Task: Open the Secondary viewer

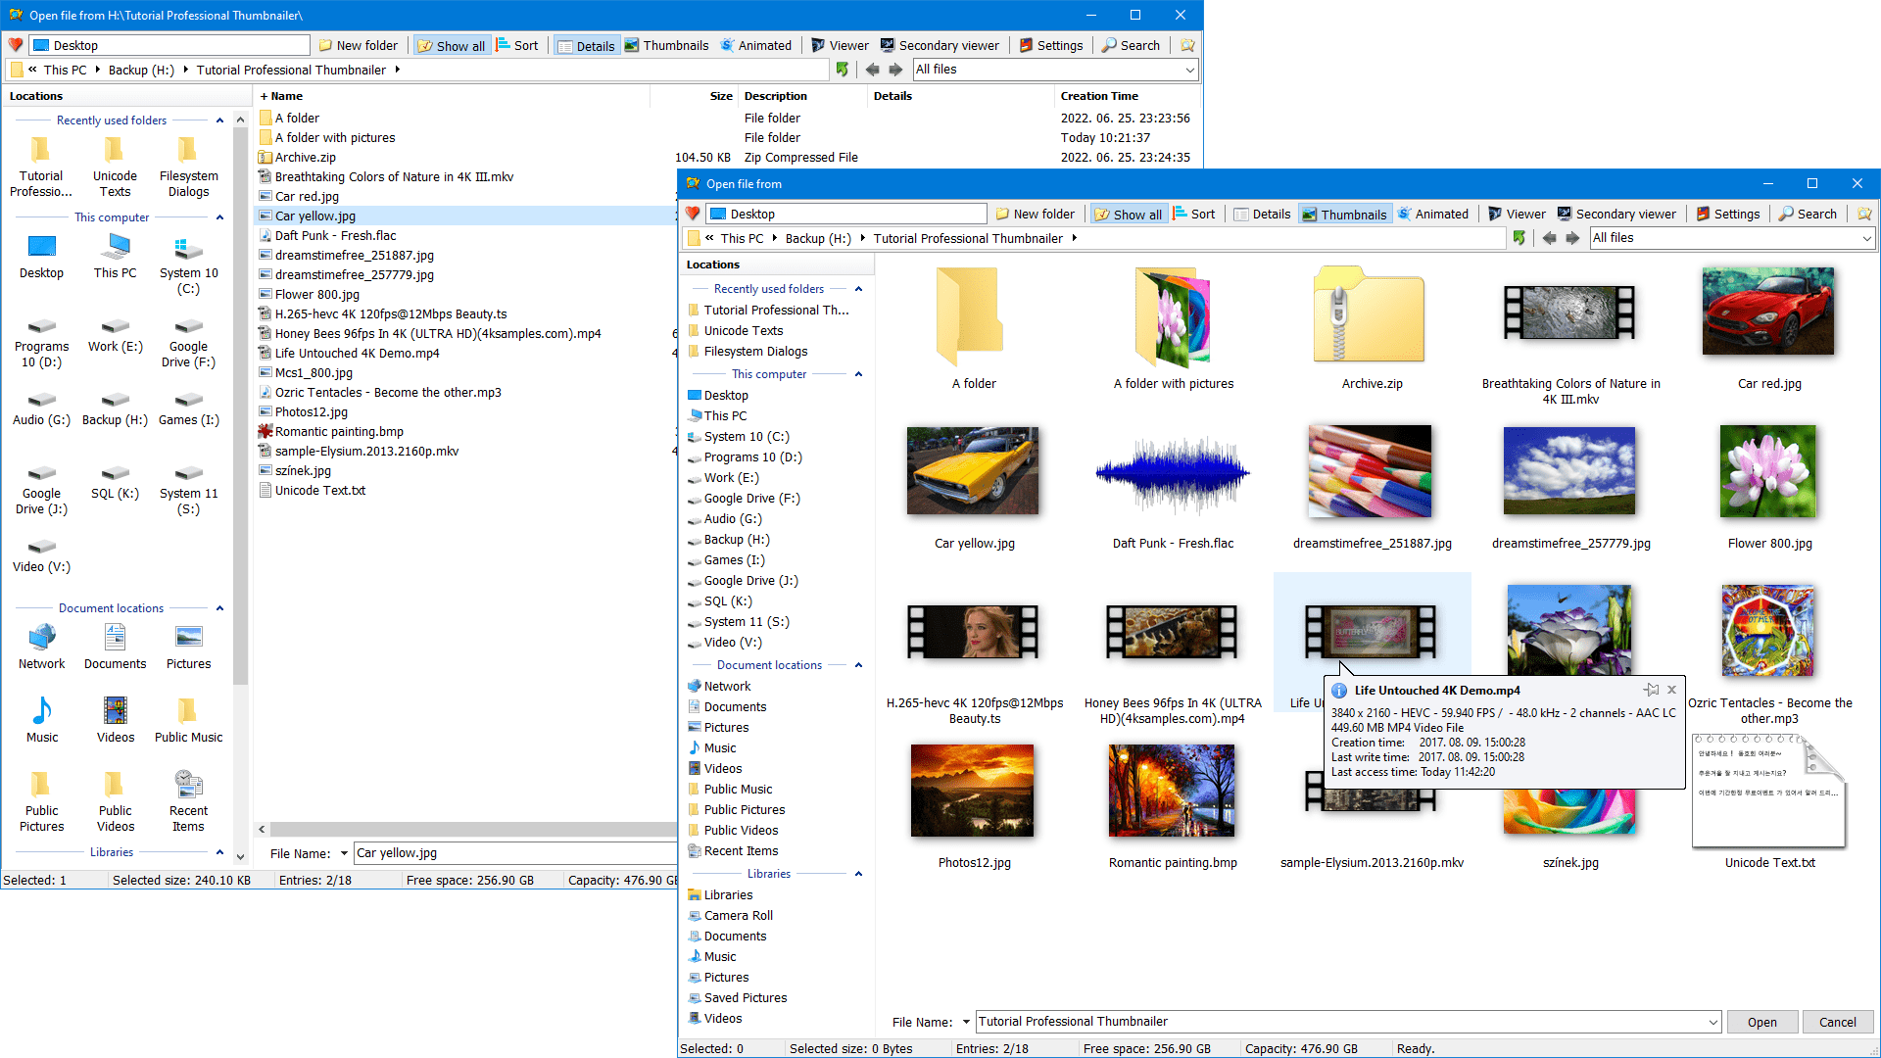Action: (1616, 214)
